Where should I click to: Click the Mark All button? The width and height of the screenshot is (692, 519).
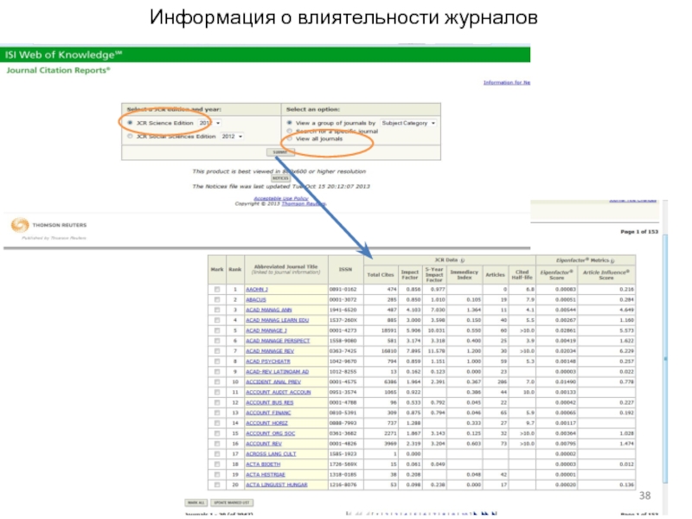(x=196, y=503)
